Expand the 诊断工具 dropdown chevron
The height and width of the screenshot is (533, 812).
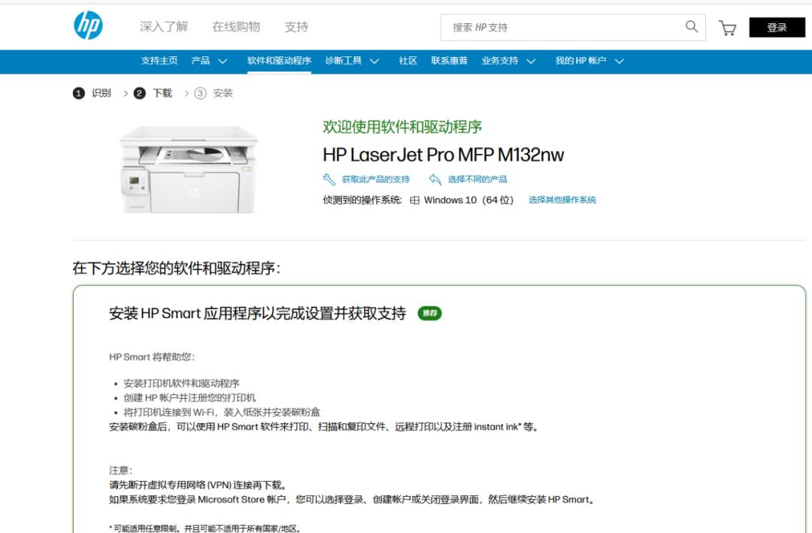coord(374,61)
